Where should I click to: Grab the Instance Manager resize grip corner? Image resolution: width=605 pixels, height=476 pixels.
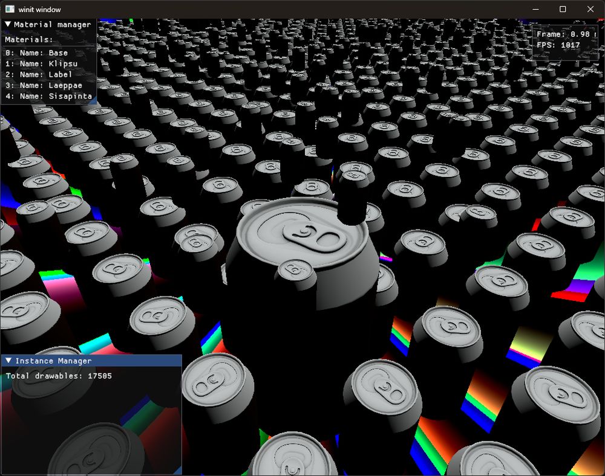[178, 471]
